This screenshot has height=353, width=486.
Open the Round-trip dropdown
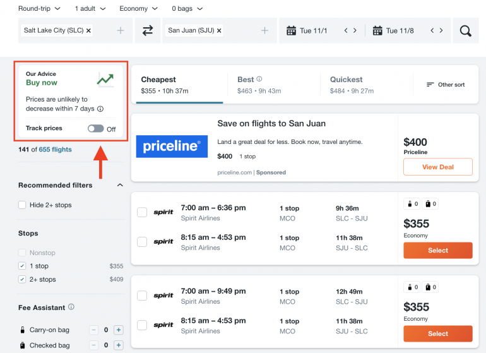point(39,9)
